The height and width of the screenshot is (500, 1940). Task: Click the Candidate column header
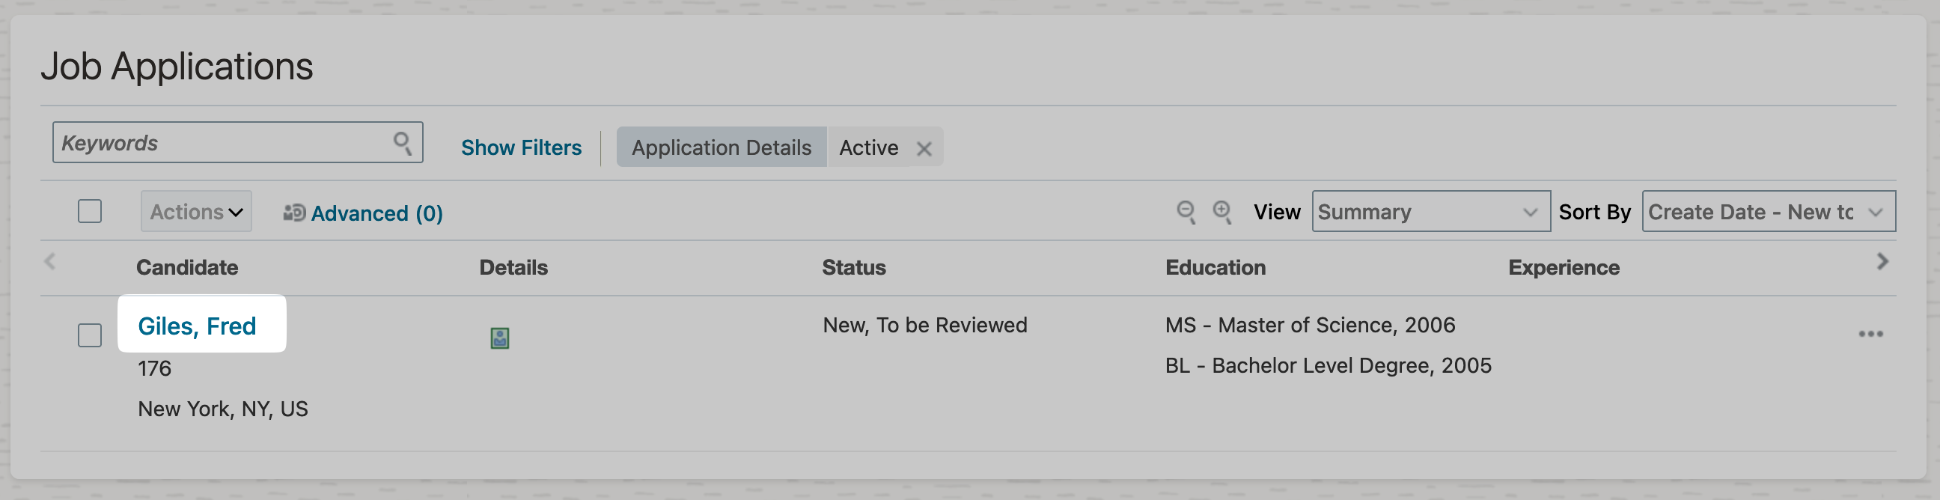187,267
